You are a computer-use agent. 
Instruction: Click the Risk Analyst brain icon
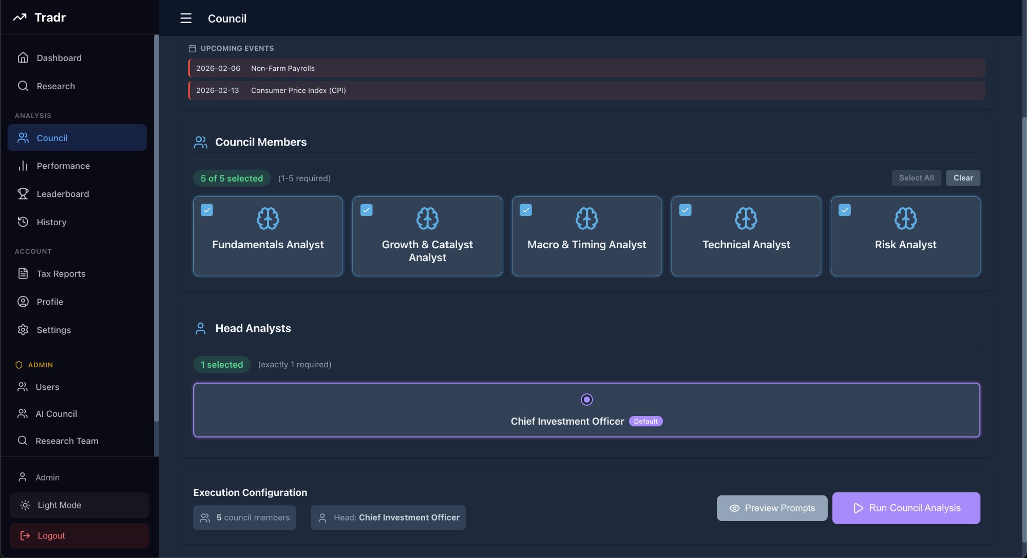(x=905, y=218)
